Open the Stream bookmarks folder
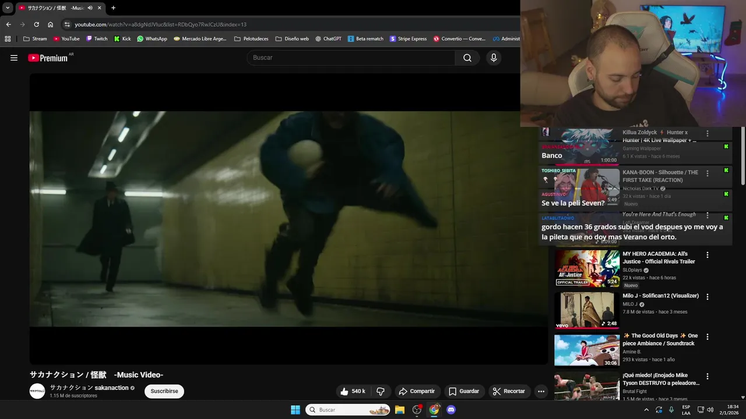The image size is (746, 419). [x=35, y=39]
